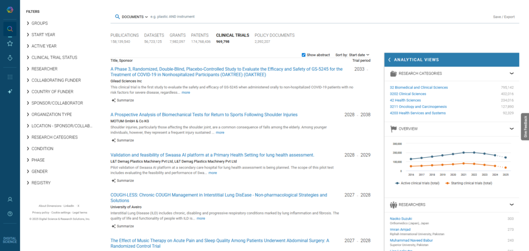Open the Documents search type dropdown

pyautogui.click(x=134, y=17)
